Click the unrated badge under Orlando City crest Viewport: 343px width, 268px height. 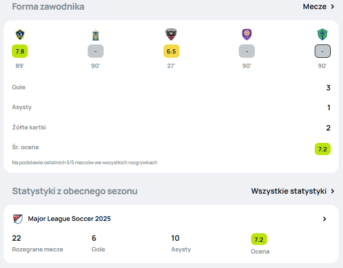(x=247, y=51)
